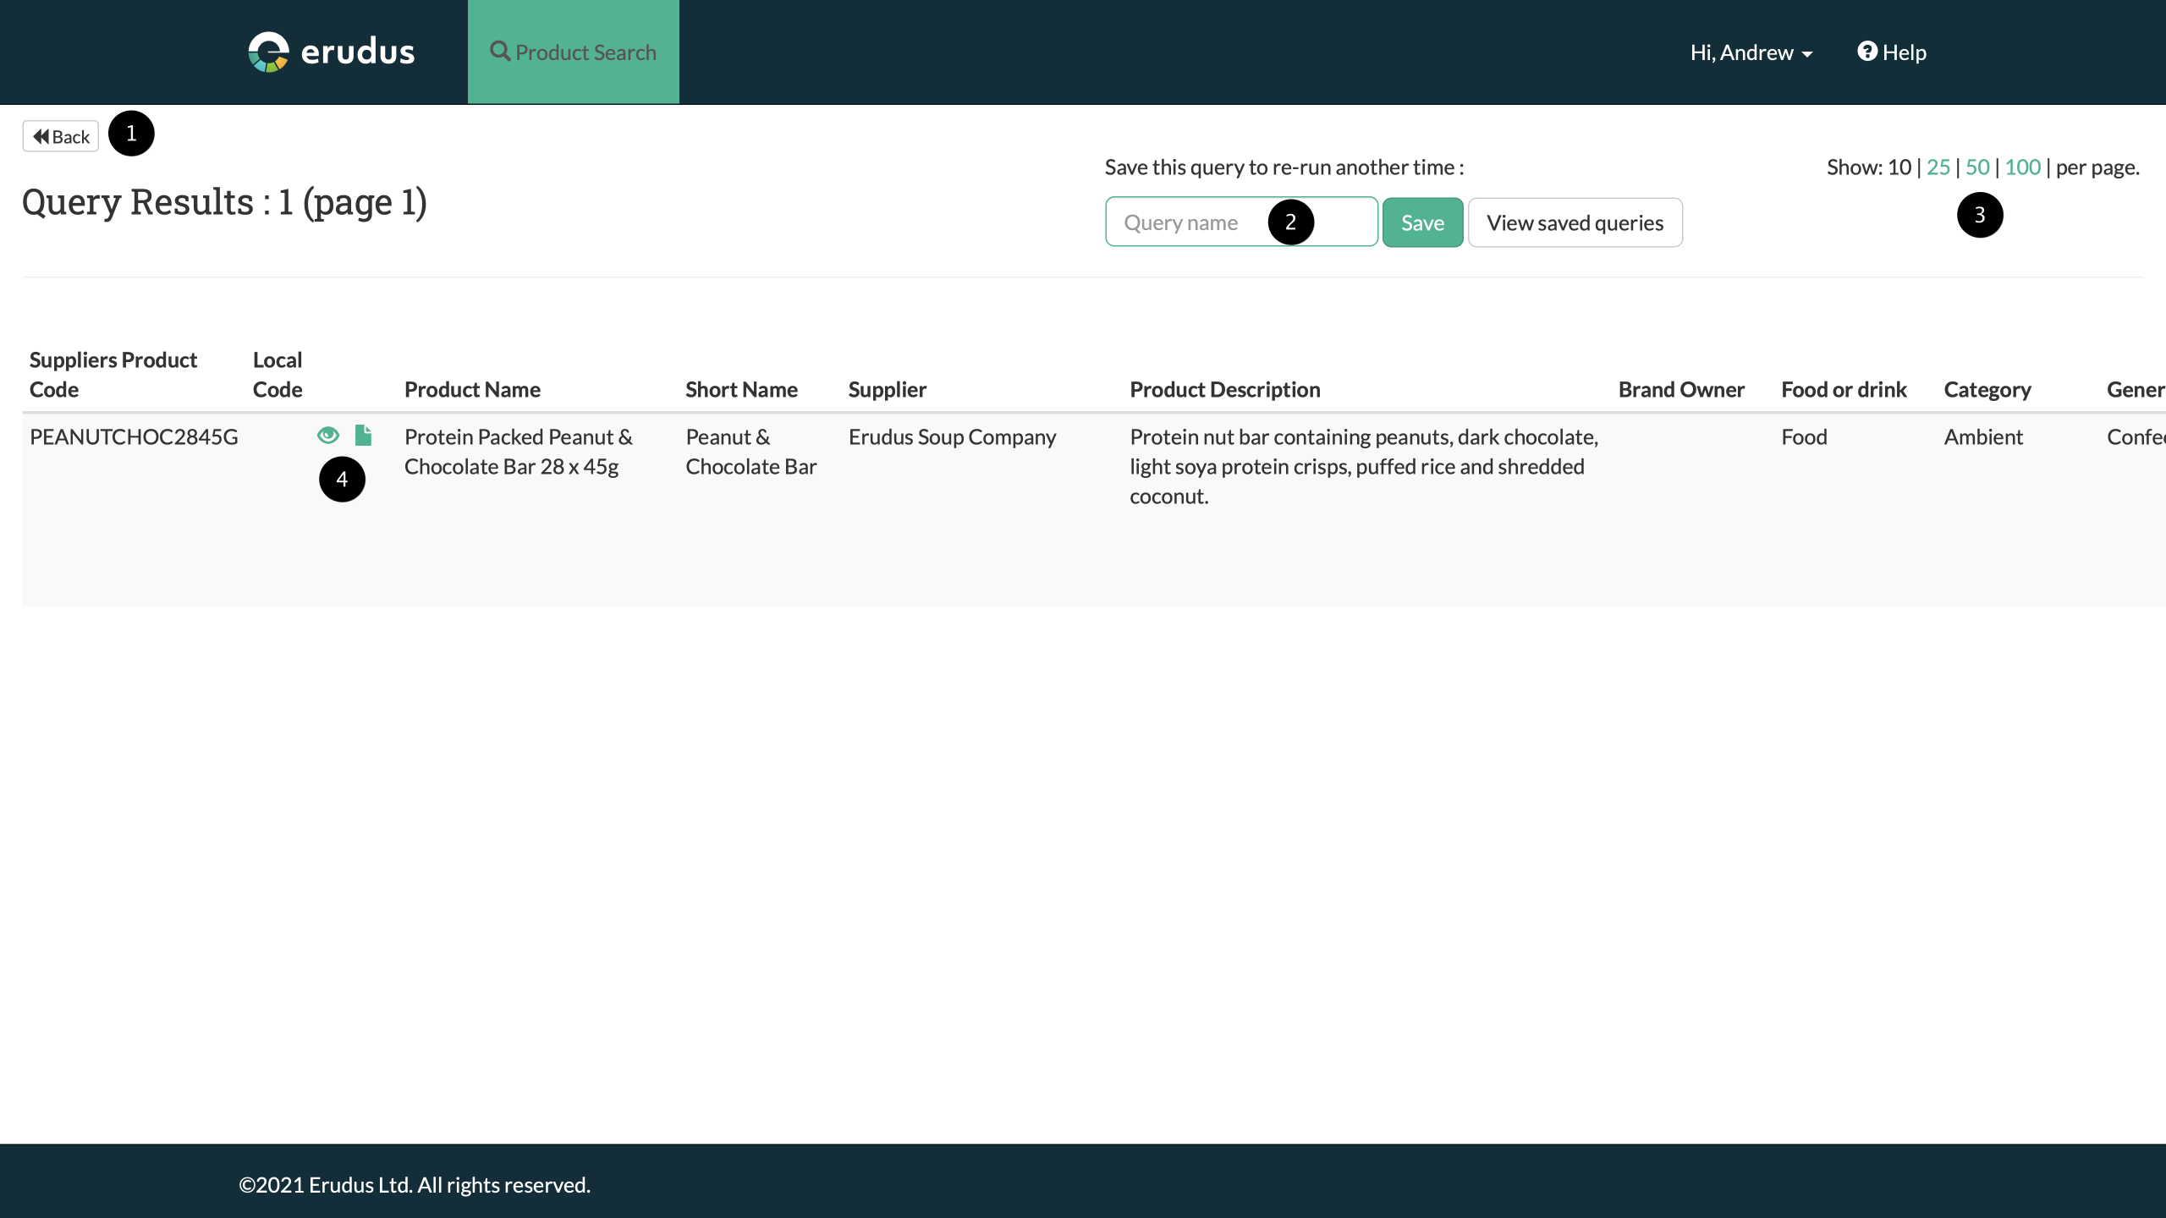Click the magnifier icon in Product Search
2166x1218 pixels.
point(500,52)
